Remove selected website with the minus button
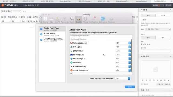 (x=71, y=74)
